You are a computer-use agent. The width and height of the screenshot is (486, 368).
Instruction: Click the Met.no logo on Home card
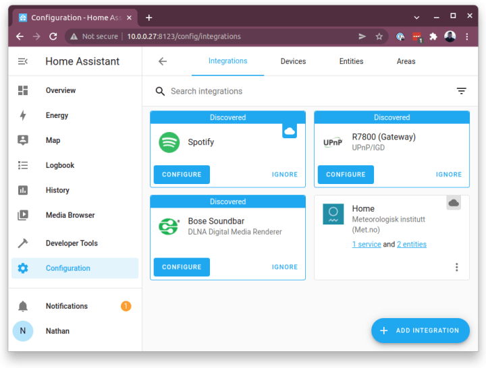pos(333,214)
